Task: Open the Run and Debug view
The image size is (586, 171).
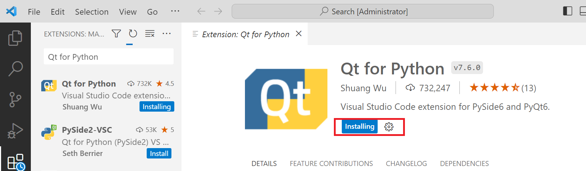Action: click(15, 131)
